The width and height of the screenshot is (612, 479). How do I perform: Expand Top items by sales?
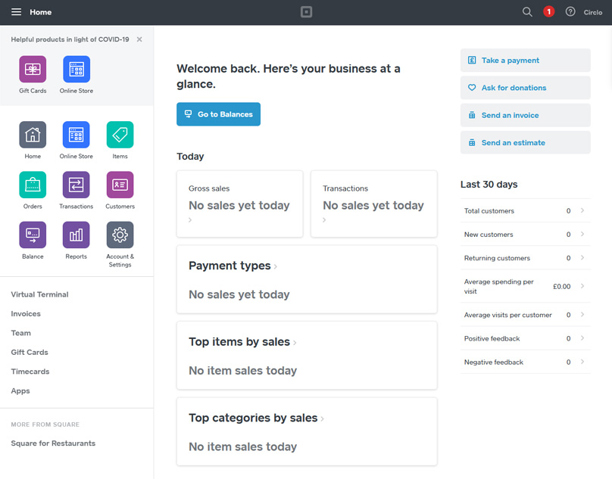242,342
